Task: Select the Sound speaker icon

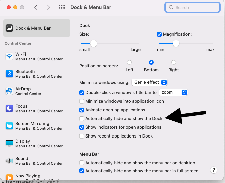Action: [9, 161]
